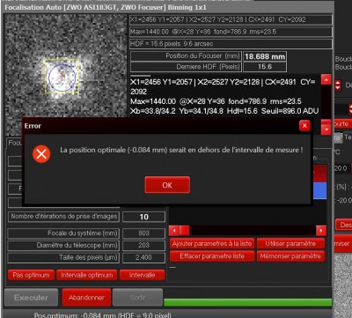
Task: Select the pixel size field 2.400
Action: pos(143,257)
